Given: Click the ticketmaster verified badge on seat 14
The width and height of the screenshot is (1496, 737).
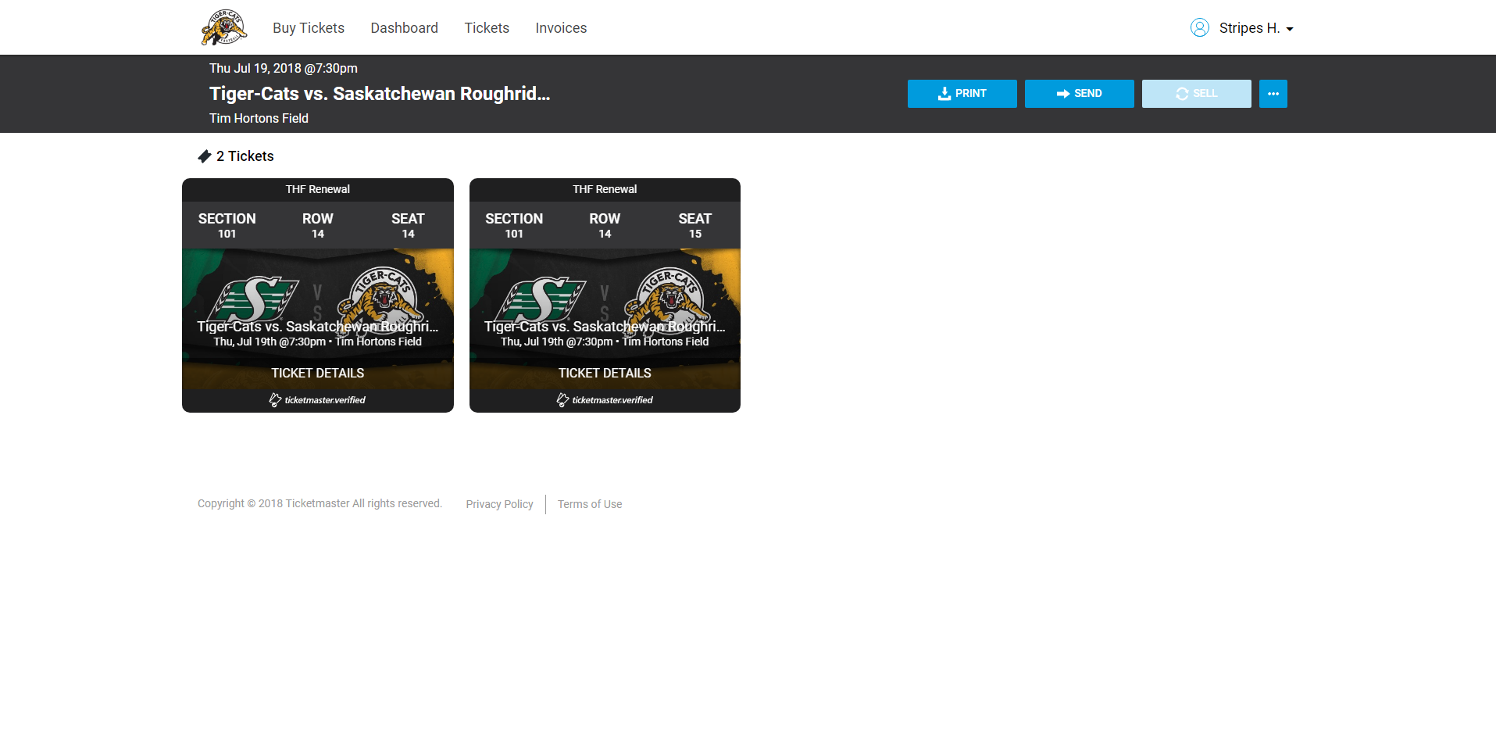Looking at the screenshot, I should (x=318, y=400).
